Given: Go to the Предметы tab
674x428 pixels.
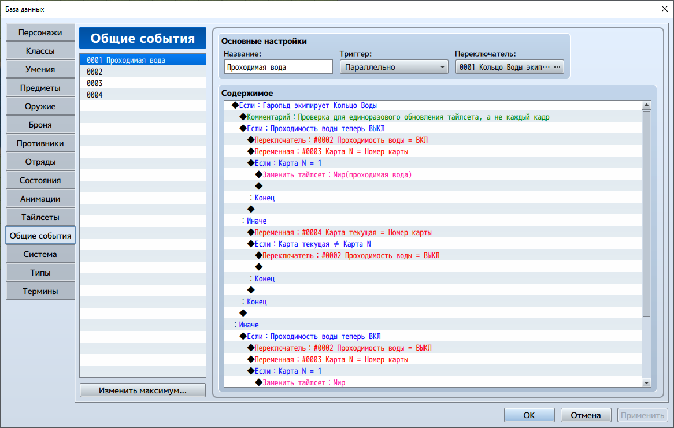Looking at the screenshot, I should click(40, 88).
